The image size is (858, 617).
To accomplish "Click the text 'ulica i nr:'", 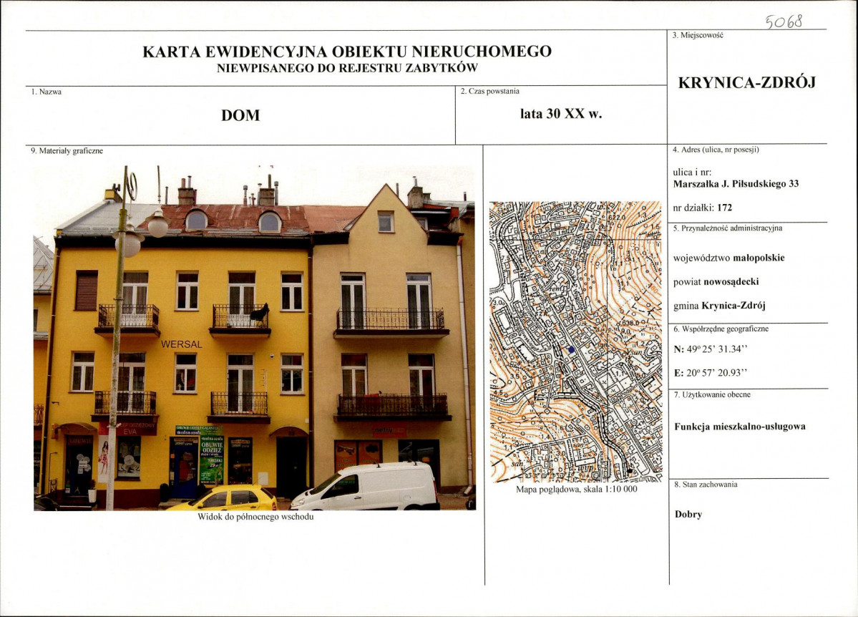I will coord(692,172).
